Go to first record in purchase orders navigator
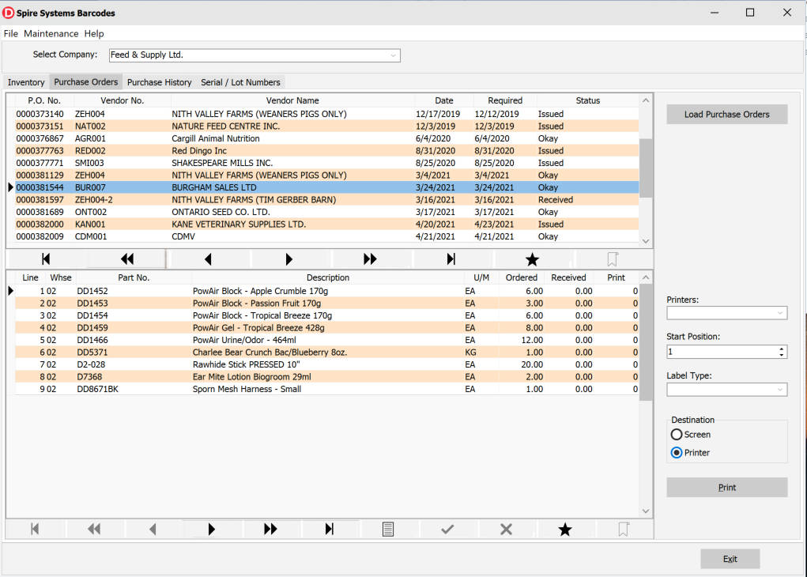807x577 pixels. coord(46,259)
